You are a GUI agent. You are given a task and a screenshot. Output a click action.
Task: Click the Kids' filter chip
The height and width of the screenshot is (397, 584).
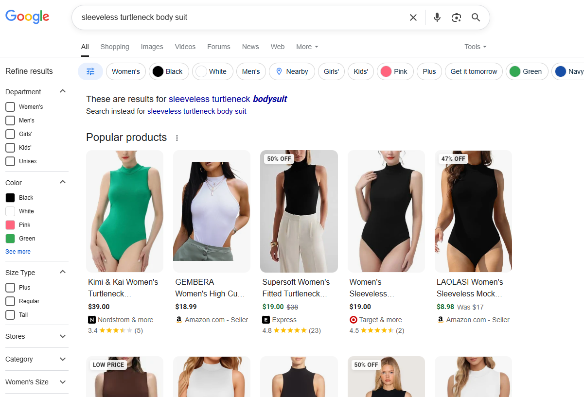pos(361,71)
